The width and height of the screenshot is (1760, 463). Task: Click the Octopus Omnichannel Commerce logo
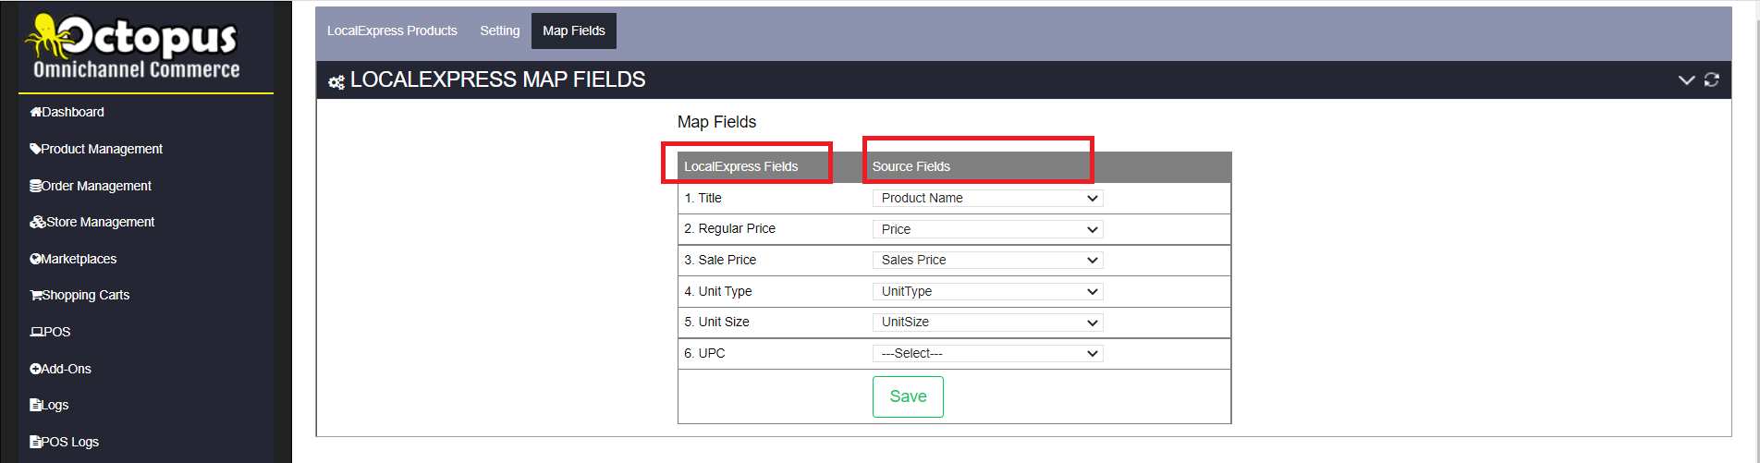pos(133,47)
